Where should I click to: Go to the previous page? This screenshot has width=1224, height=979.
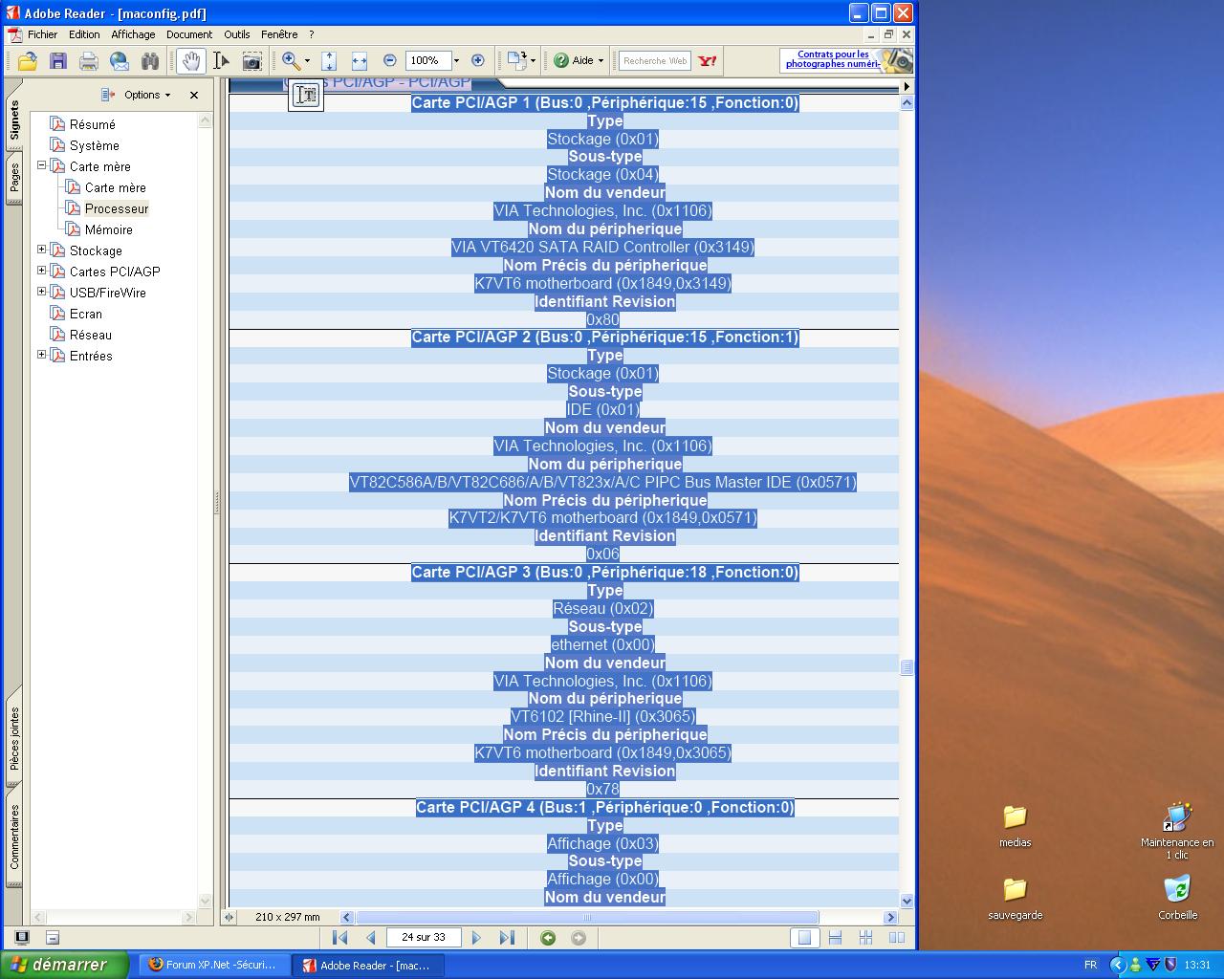[x=371, y=938]
